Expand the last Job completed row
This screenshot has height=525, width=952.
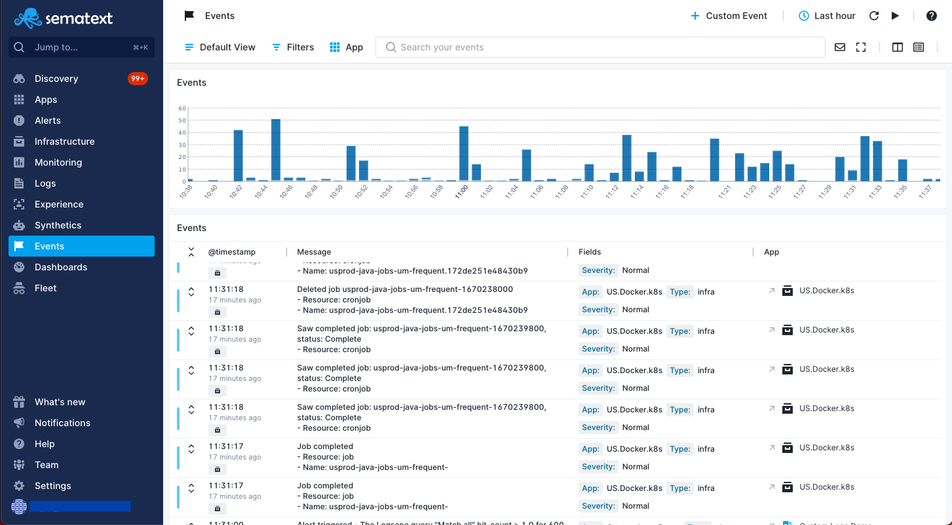[x=191, y=488]
